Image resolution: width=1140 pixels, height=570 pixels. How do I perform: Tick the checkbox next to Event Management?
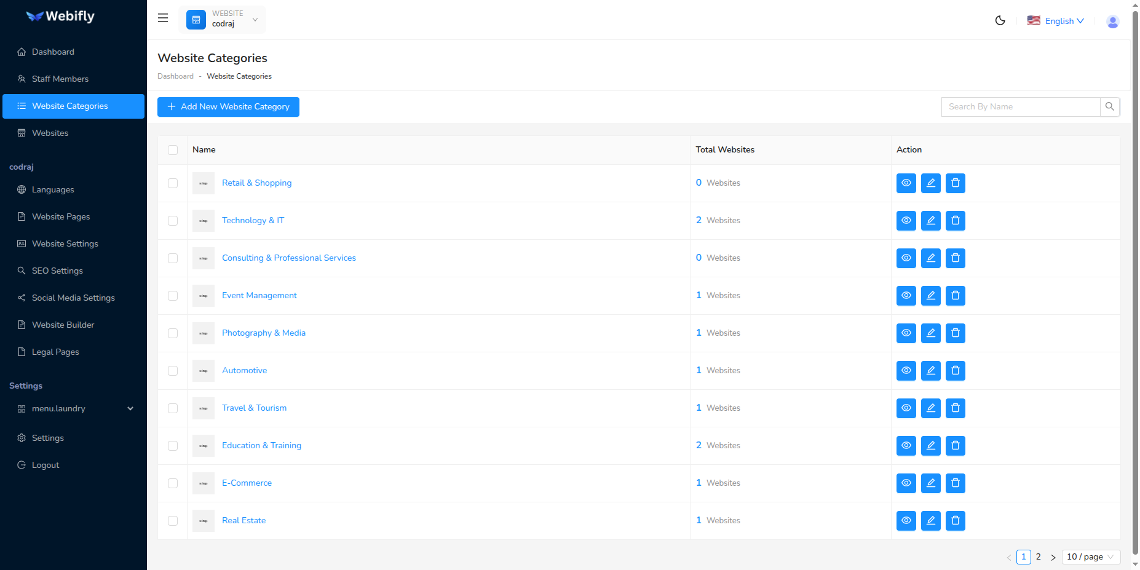point(173,296)
